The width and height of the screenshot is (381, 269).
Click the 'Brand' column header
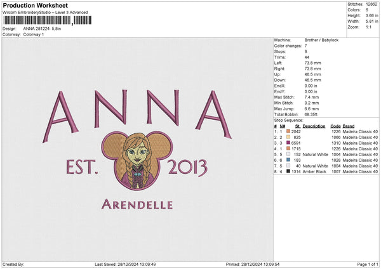pos(349,126)
